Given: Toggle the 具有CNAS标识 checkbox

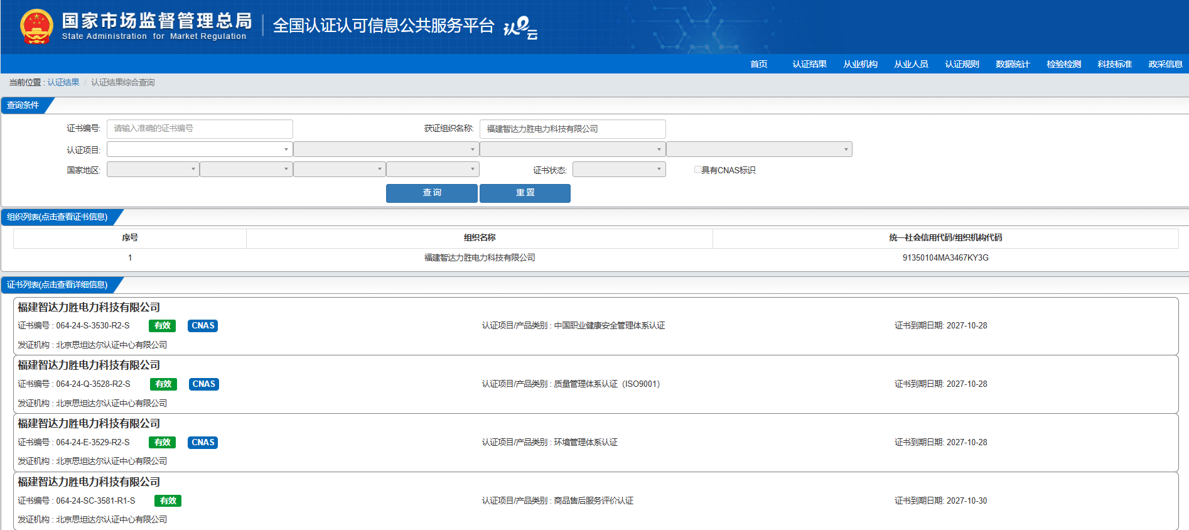Looking at the screenshot, I should [x=697, y=170].
